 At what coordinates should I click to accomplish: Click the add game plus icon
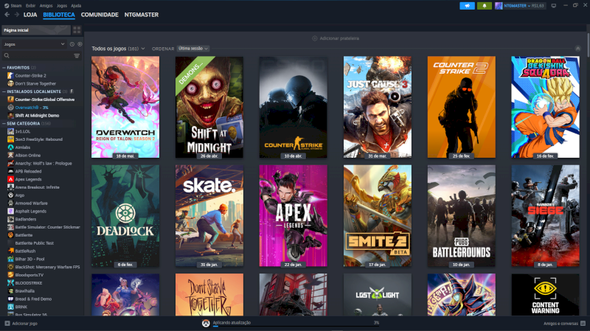[7, 323]
